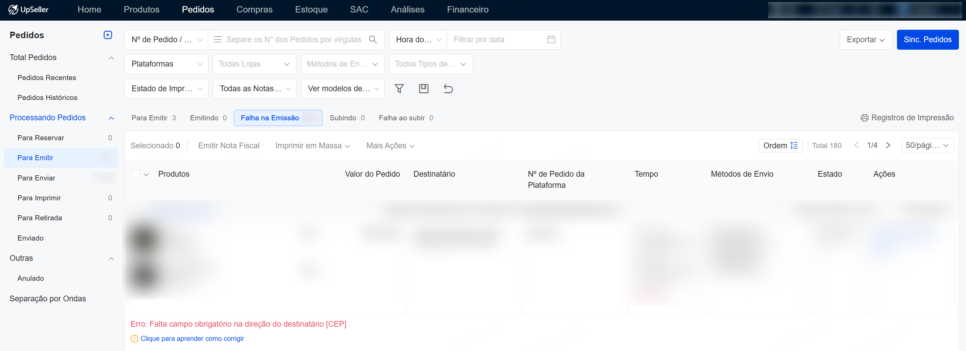The height and width of the screenshot is (351, 966).
Task: Click the UpSeller logo icon
Action: click(13, 10)
